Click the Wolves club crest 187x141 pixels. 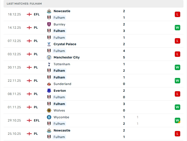point(49,110)
